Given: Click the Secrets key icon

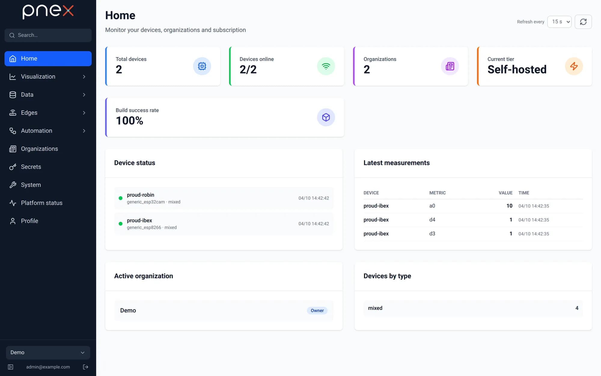Looking at the screenshot, I should click(x=13, y=167).
